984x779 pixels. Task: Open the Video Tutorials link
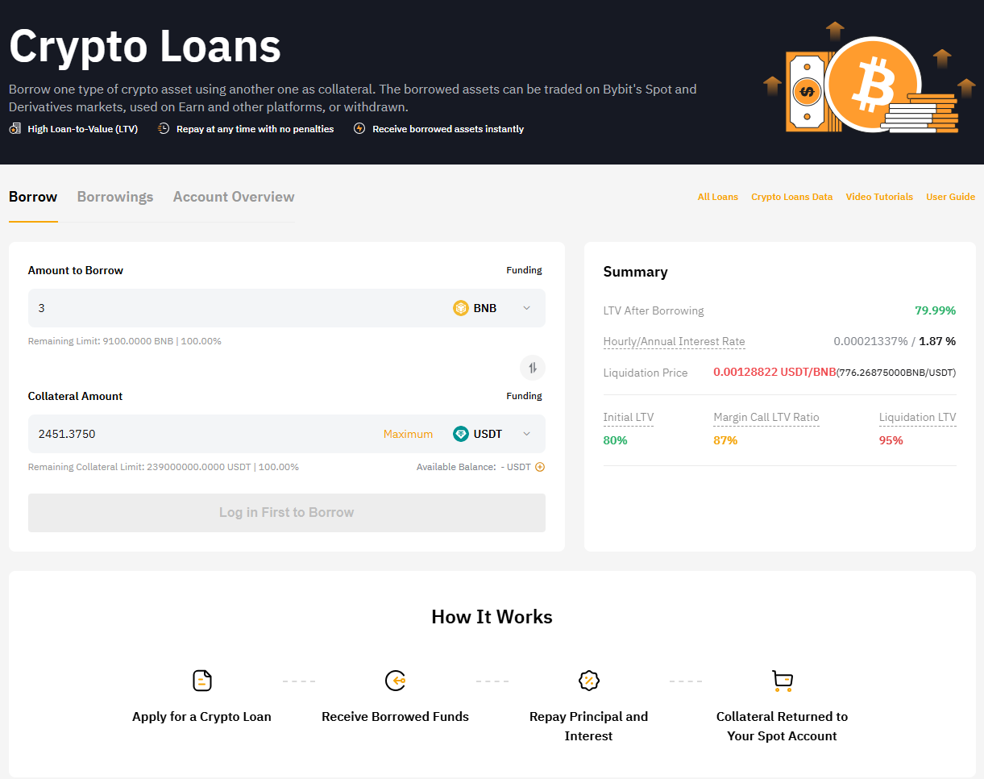879,197
